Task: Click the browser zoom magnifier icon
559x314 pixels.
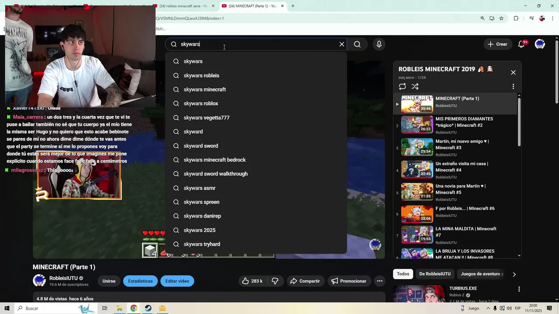Action: pyautogui.click(x=483, y=18)
